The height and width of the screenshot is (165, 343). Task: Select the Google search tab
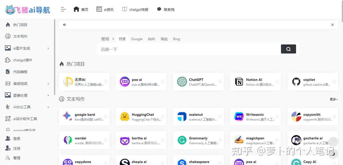click(137, 39)
